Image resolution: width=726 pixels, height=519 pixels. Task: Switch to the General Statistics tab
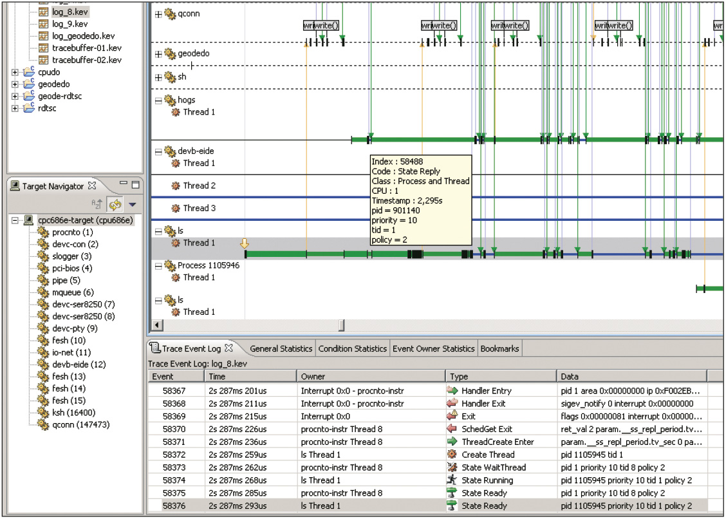[x=281, y=349]
